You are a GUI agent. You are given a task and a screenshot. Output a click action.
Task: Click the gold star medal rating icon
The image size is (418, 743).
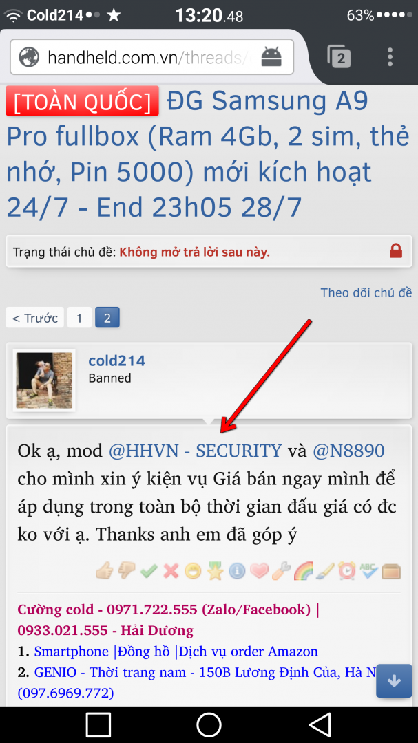click(x=215, y=571)
